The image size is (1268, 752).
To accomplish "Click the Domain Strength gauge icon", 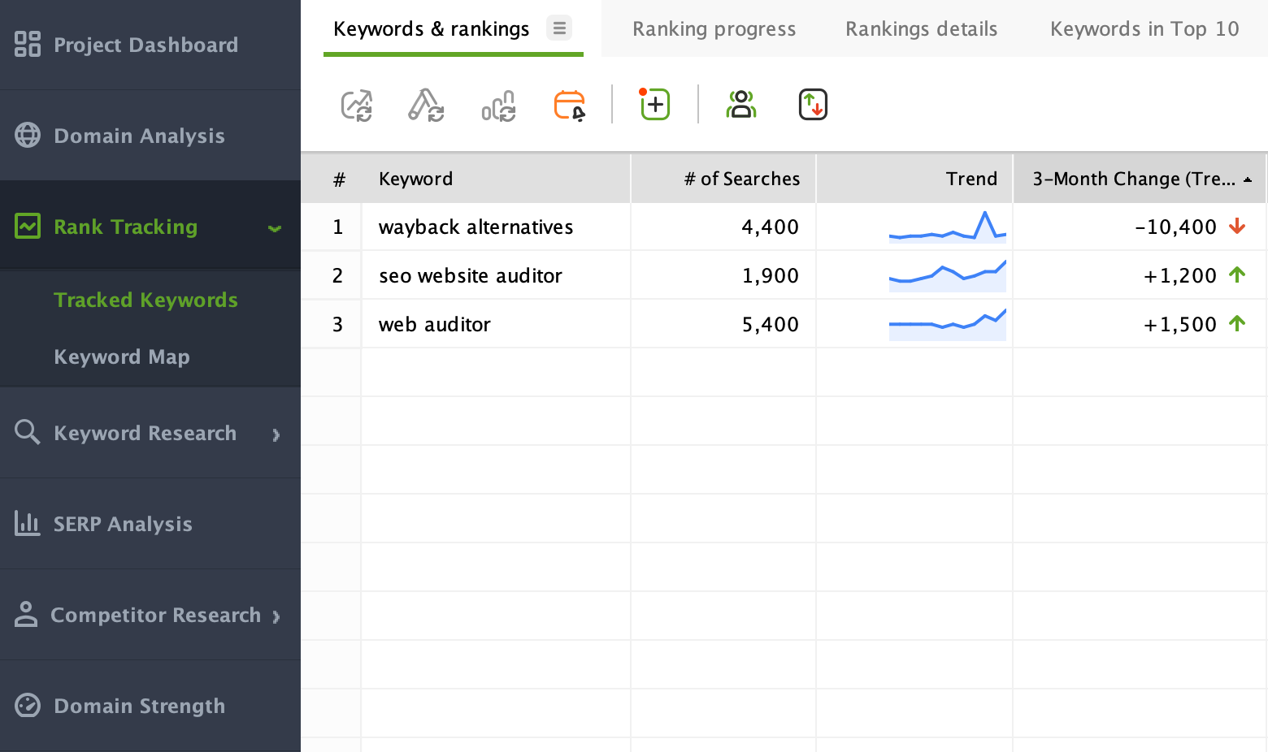I will pos(28,705).
